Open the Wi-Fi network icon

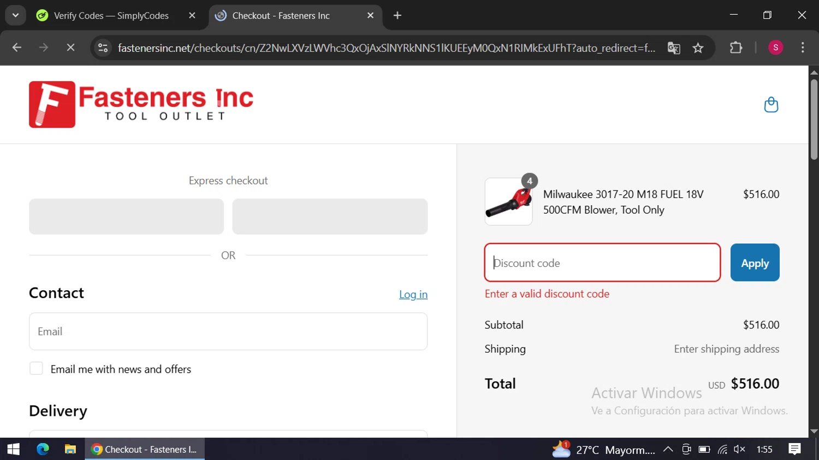tap(722, 450)
